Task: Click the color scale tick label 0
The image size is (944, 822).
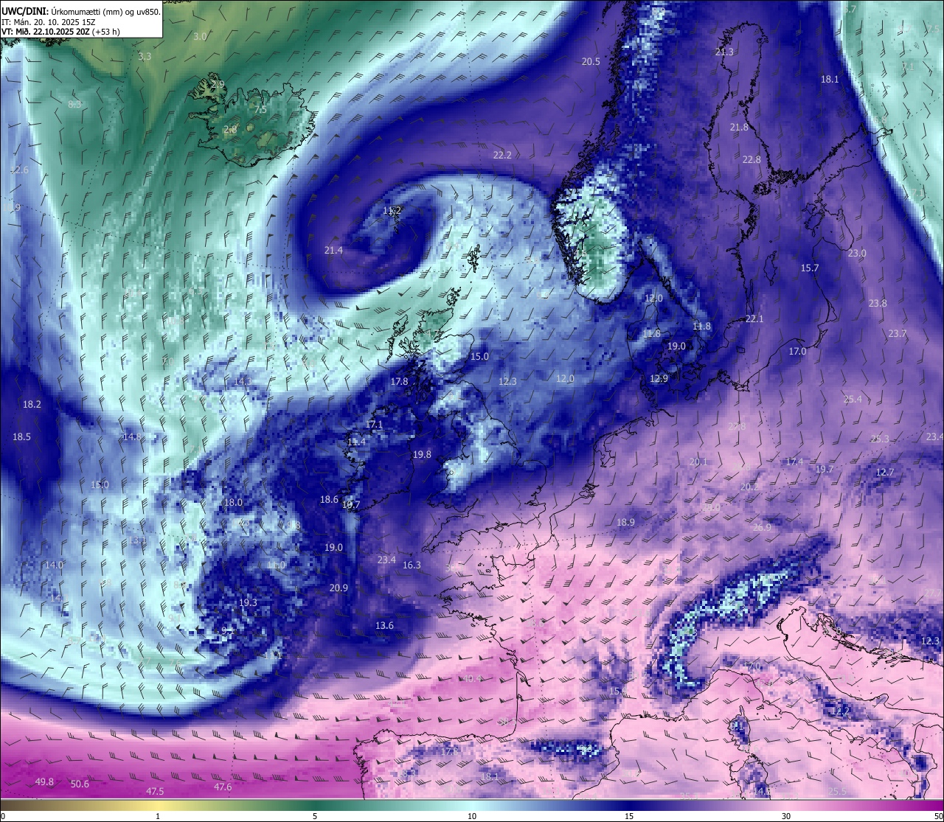Action: 2,816
